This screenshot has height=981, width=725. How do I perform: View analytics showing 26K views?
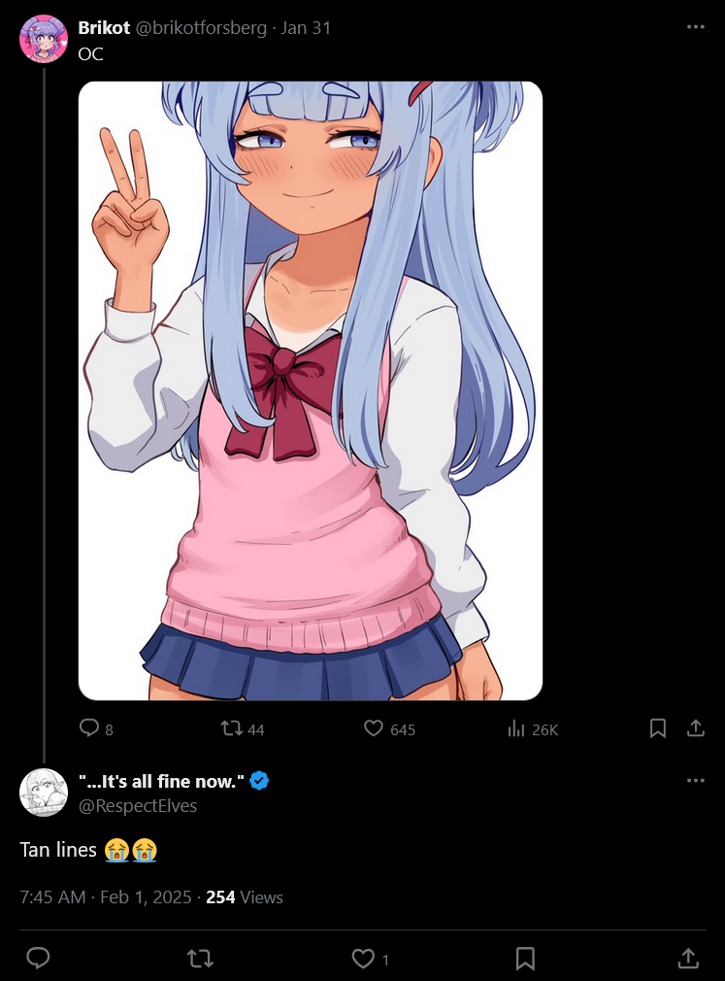[533, 728]
